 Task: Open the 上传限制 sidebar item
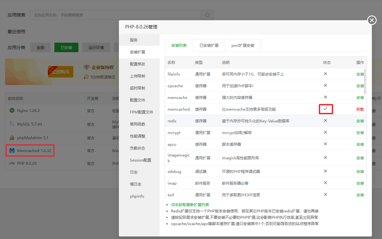tap(139, 76)
